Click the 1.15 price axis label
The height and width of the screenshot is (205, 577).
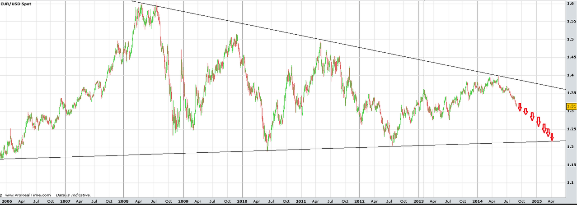[571, 165]
